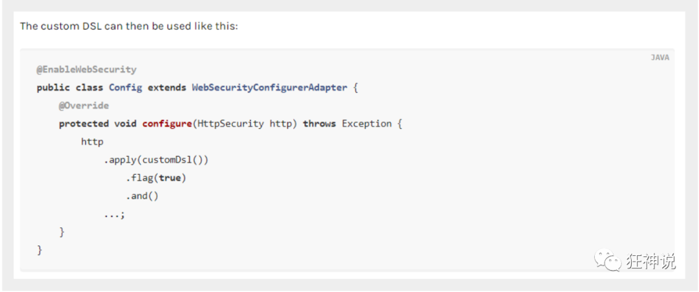Click the WebSecurityConfigurerAdapter class name
Screen dimensions: 699x292
point(269,87)
